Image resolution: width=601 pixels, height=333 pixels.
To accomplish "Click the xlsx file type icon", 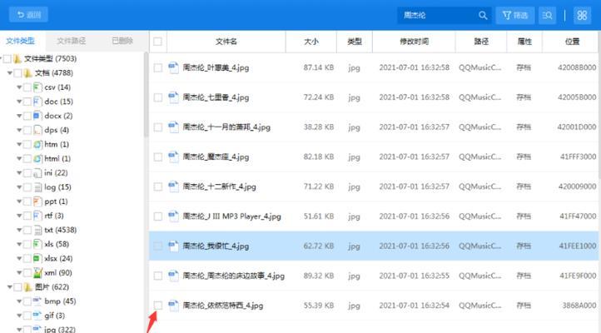I will [37, 259].
